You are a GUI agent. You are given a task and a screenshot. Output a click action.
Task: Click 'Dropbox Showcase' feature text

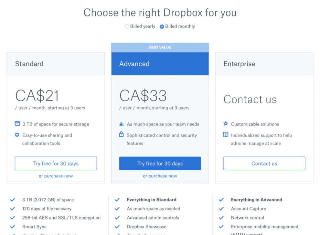point(146,227)
